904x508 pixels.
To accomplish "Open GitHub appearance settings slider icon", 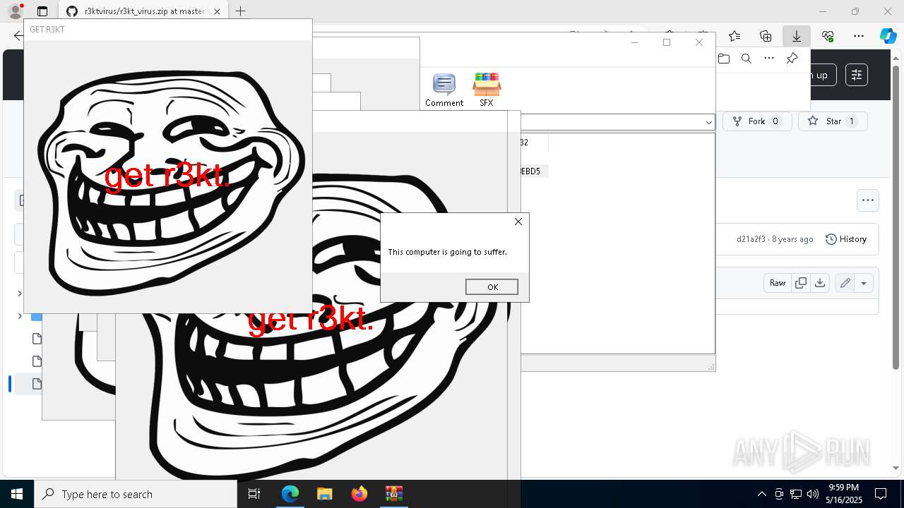I will click(857, 75).
